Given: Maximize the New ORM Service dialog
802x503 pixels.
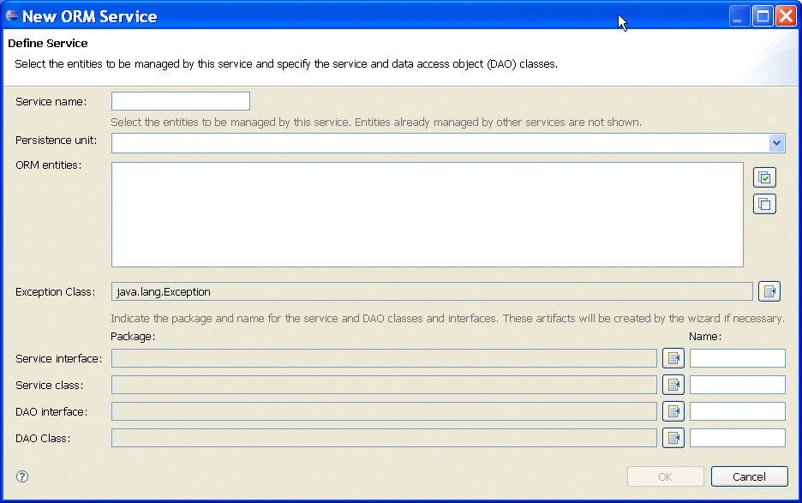Looking at the screenshot, I should tap(763, 16).
